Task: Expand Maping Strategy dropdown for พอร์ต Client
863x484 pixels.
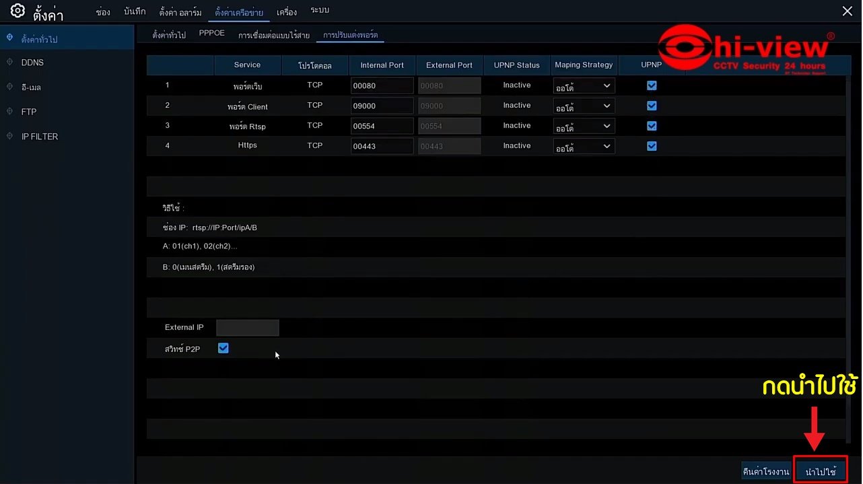Action: [x=584, y=106]
